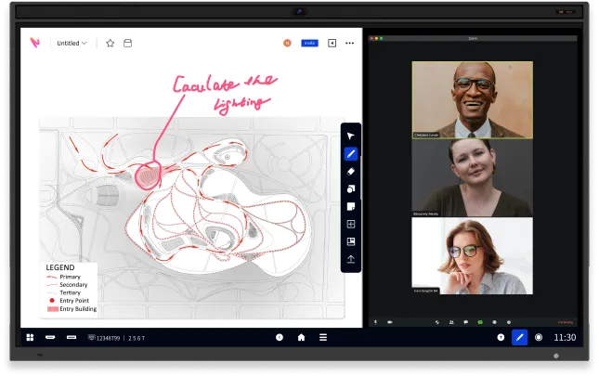Open participants in Zoom toolbar

pos(451,322)
